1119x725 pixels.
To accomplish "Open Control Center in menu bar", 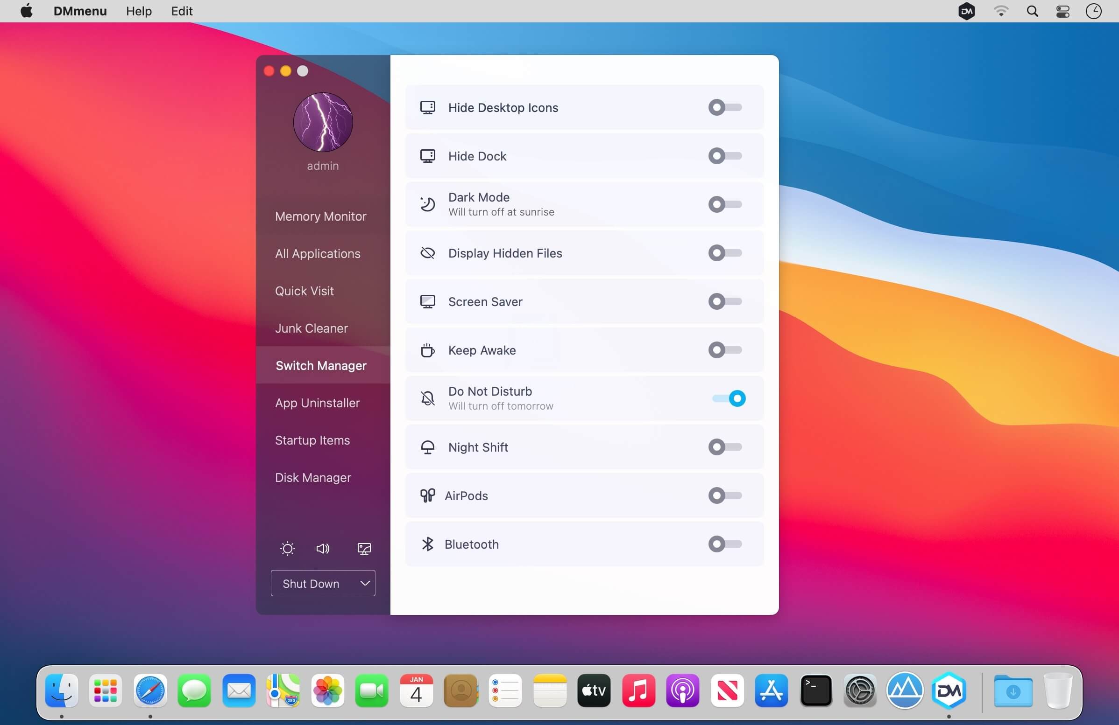I will click(1062, 11).
